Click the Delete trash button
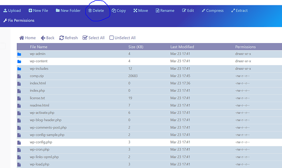 pos(96,11)
